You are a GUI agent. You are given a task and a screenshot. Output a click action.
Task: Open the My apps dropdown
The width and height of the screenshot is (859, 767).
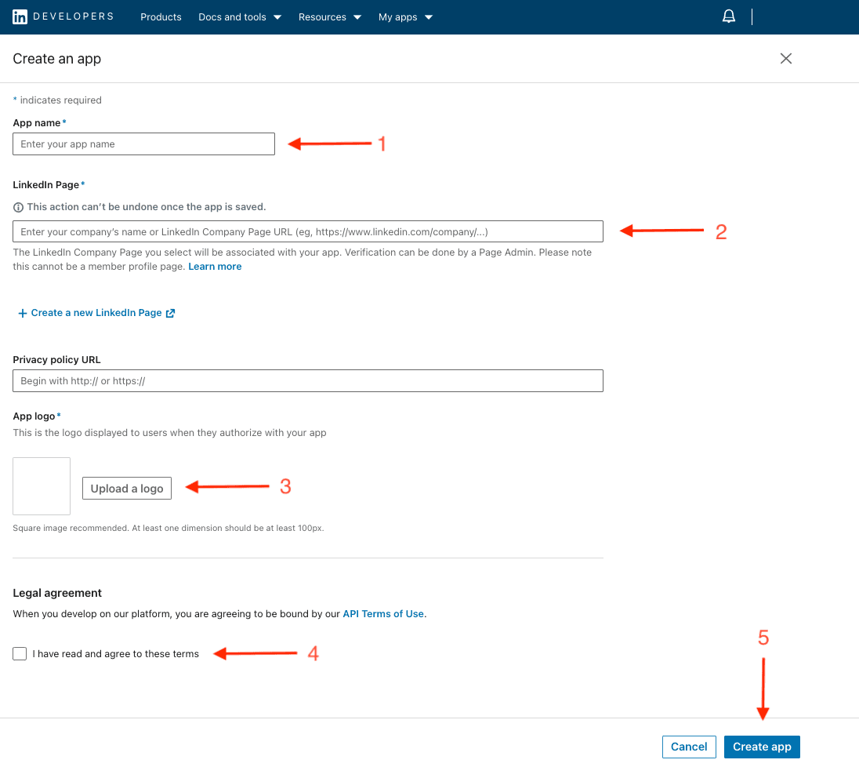pyautogui.click(x=404, y=16)
